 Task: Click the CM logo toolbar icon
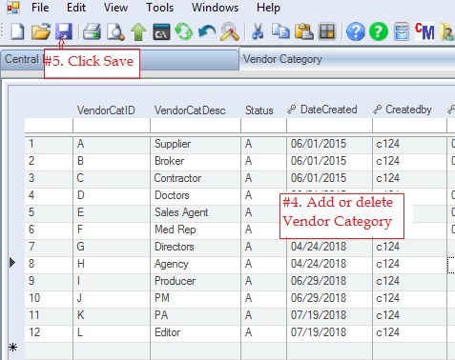coord(424,31)
